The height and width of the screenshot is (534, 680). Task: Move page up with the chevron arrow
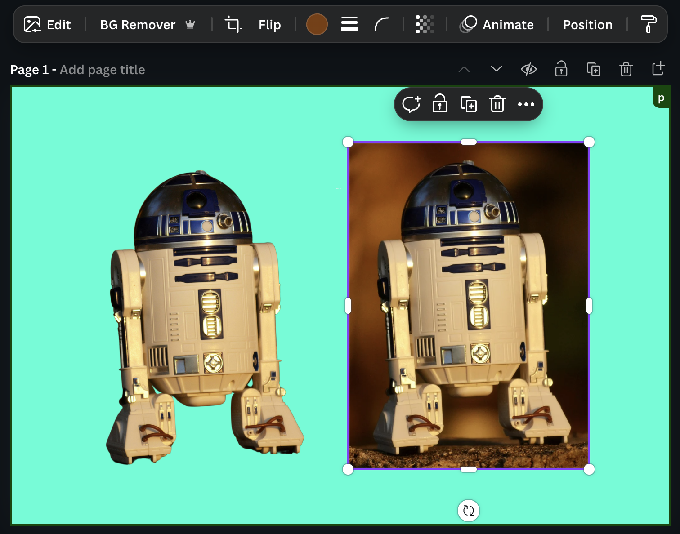pos(464,69)
